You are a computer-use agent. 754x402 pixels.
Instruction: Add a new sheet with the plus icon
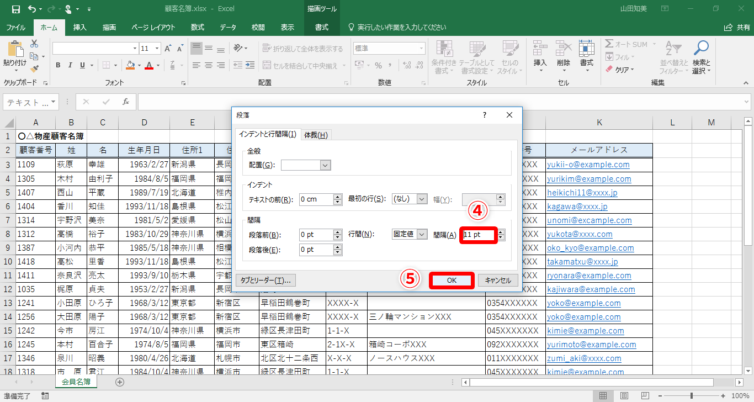coord(120,382)
